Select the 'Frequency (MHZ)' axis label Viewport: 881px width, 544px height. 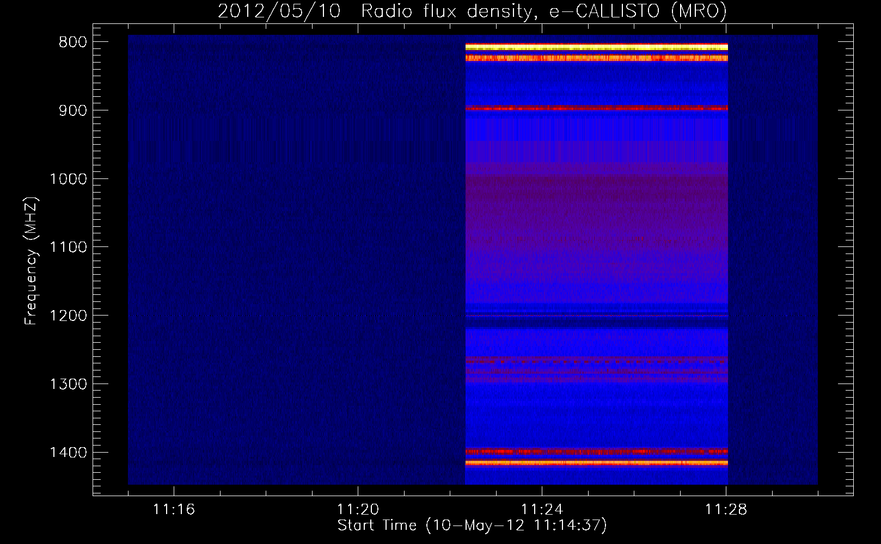31,261
